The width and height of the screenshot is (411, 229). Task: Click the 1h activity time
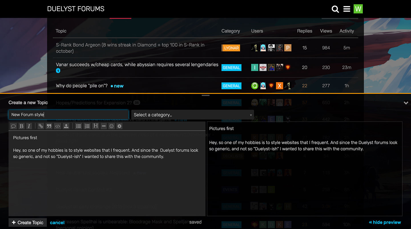click(346, 86)
